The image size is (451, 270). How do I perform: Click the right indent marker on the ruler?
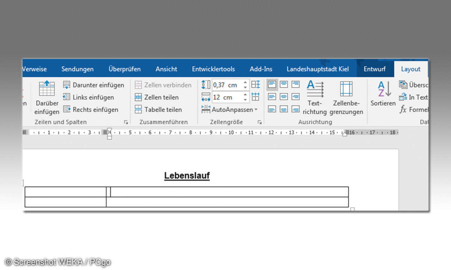point(345,134)
